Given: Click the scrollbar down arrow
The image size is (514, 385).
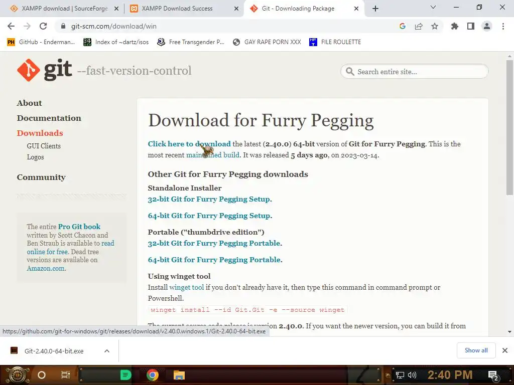Looking at the screenshot, I should (x=509, y=332).
